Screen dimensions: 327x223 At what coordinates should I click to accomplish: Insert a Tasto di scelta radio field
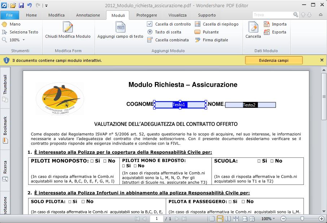click(x=164, y=32)
